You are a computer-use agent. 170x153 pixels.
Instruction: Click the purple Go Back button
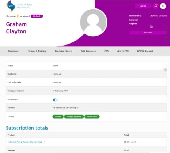click(x=37, y=16)
